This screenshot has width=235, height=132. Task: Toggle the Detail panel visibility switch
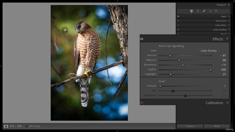[178, 34]
